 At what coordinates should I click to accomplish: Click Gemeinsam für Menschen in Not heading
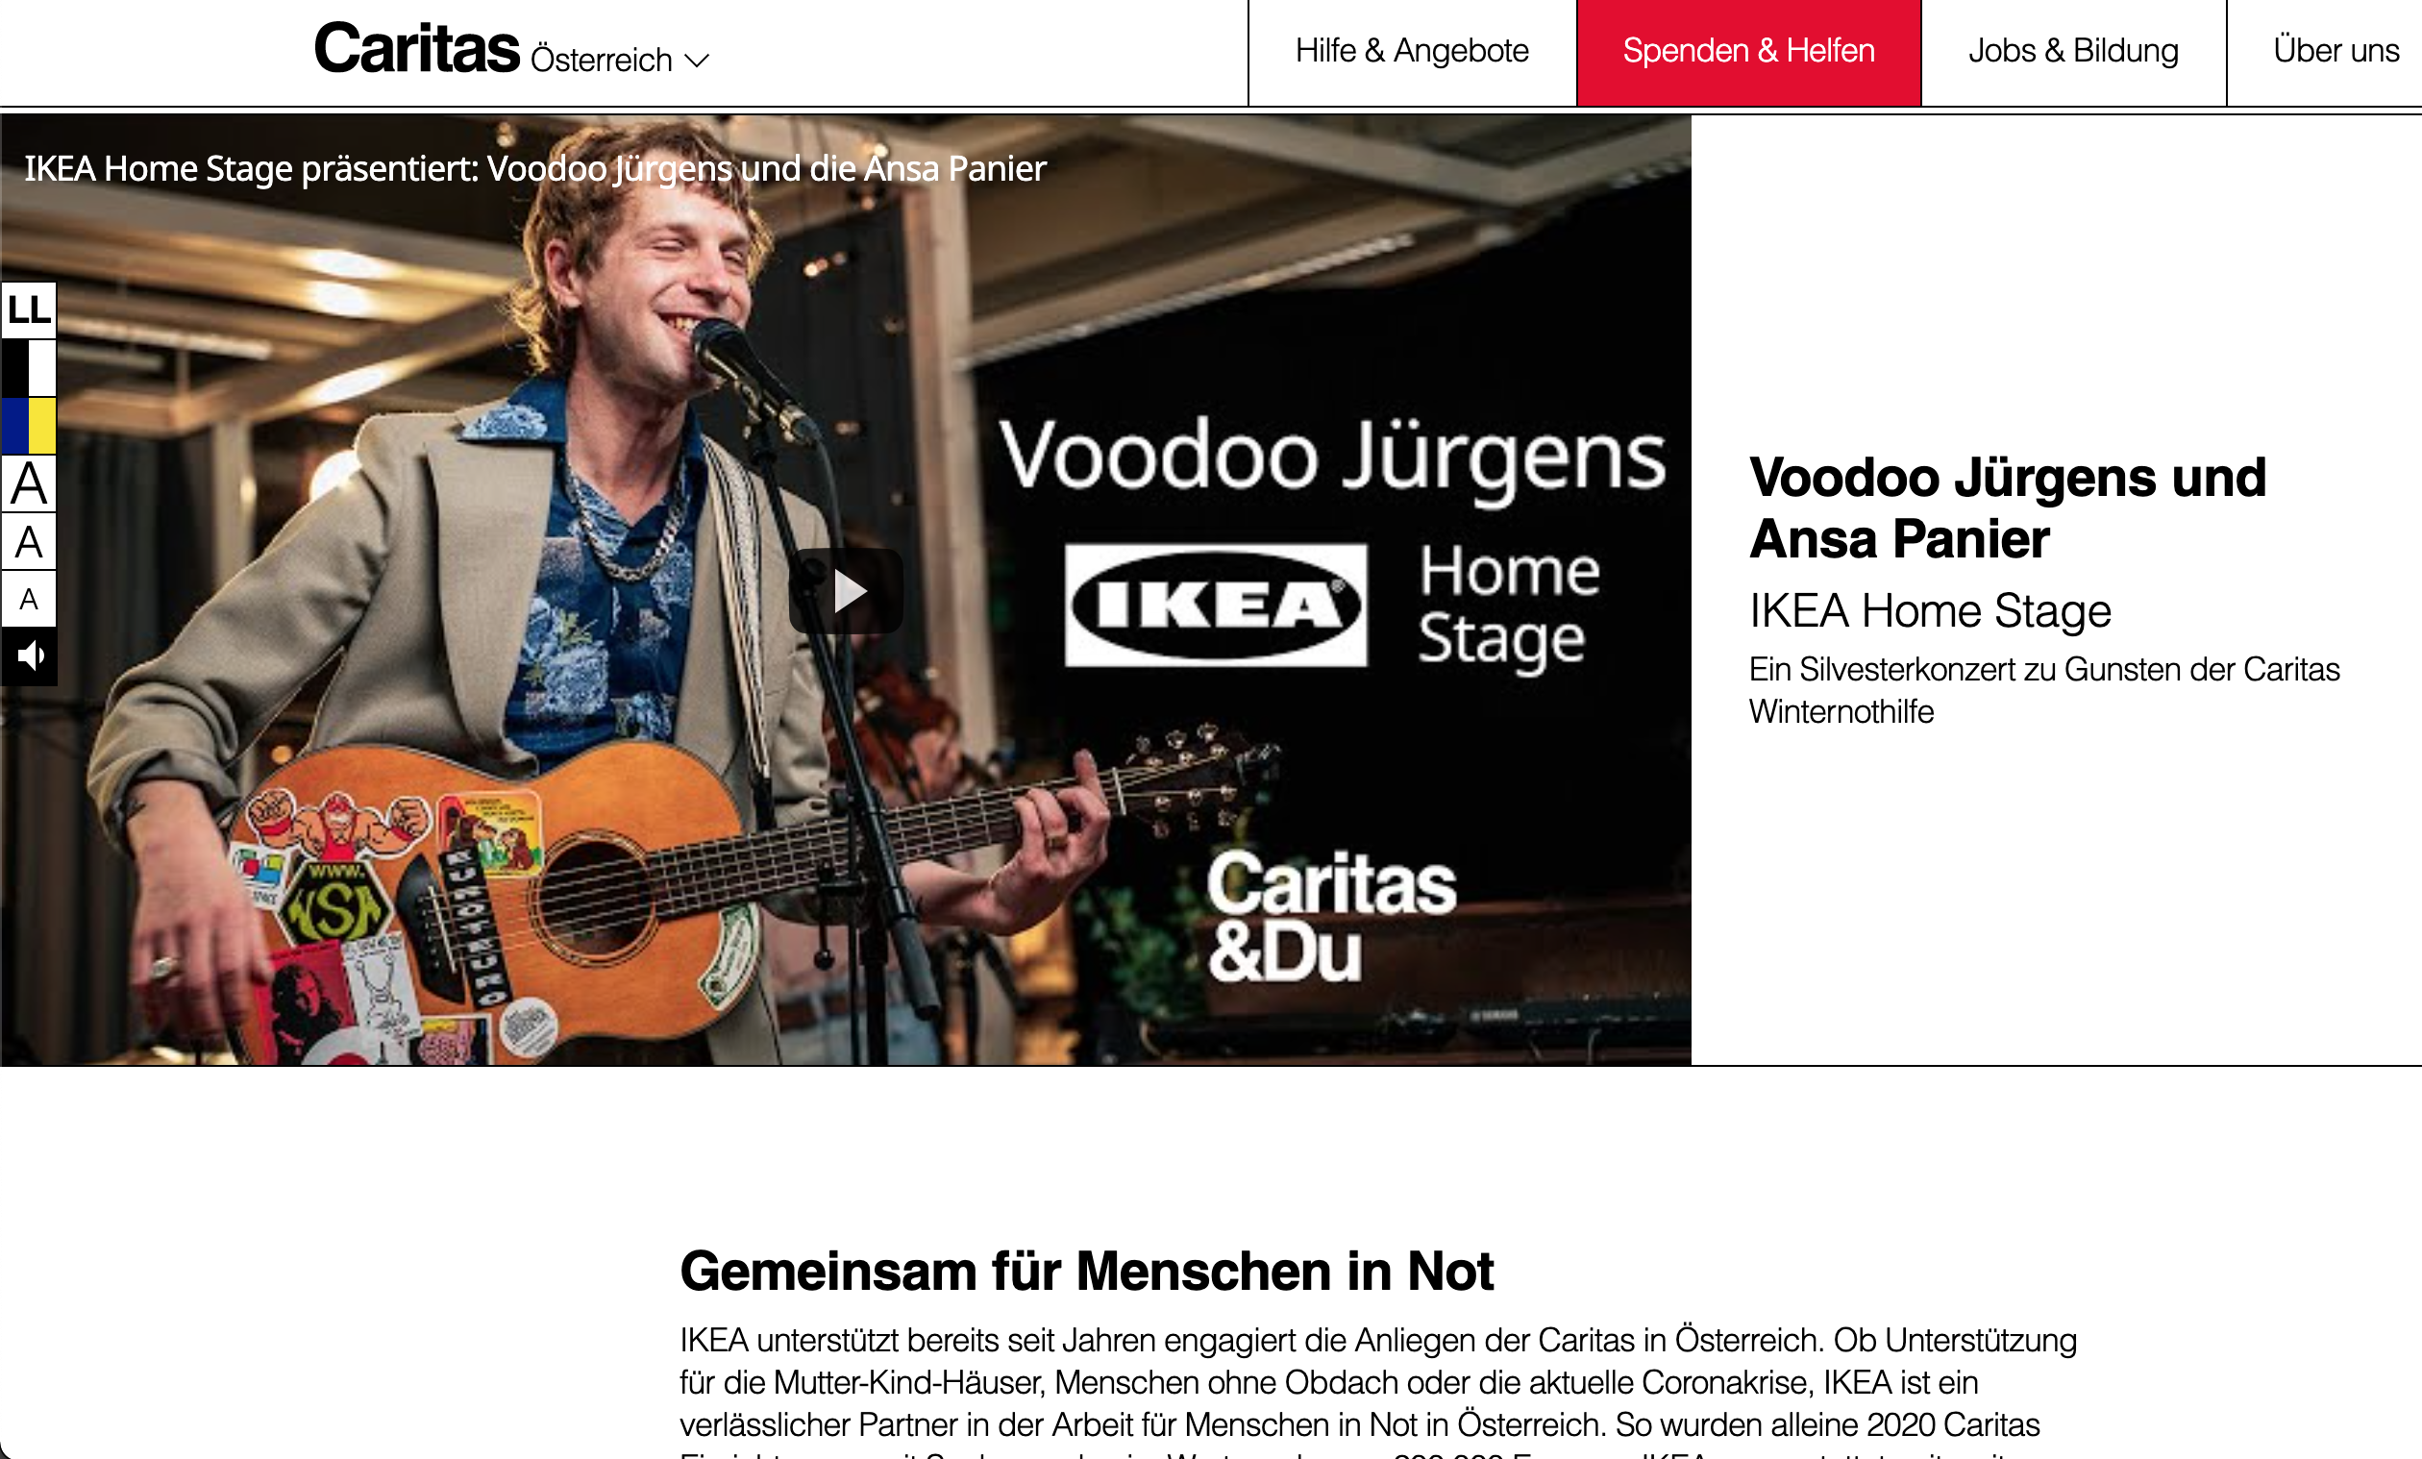(x=1086, y=1271)
